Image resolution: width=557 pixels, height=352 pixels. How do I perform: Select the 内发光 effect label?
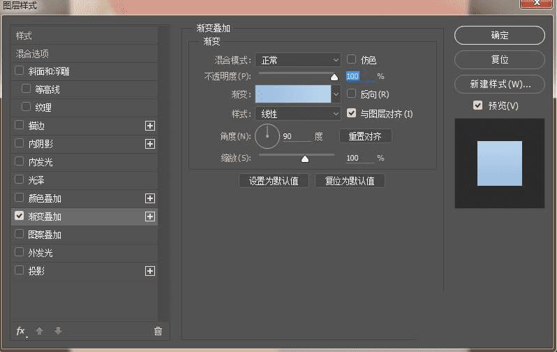[x=40, y=162]
